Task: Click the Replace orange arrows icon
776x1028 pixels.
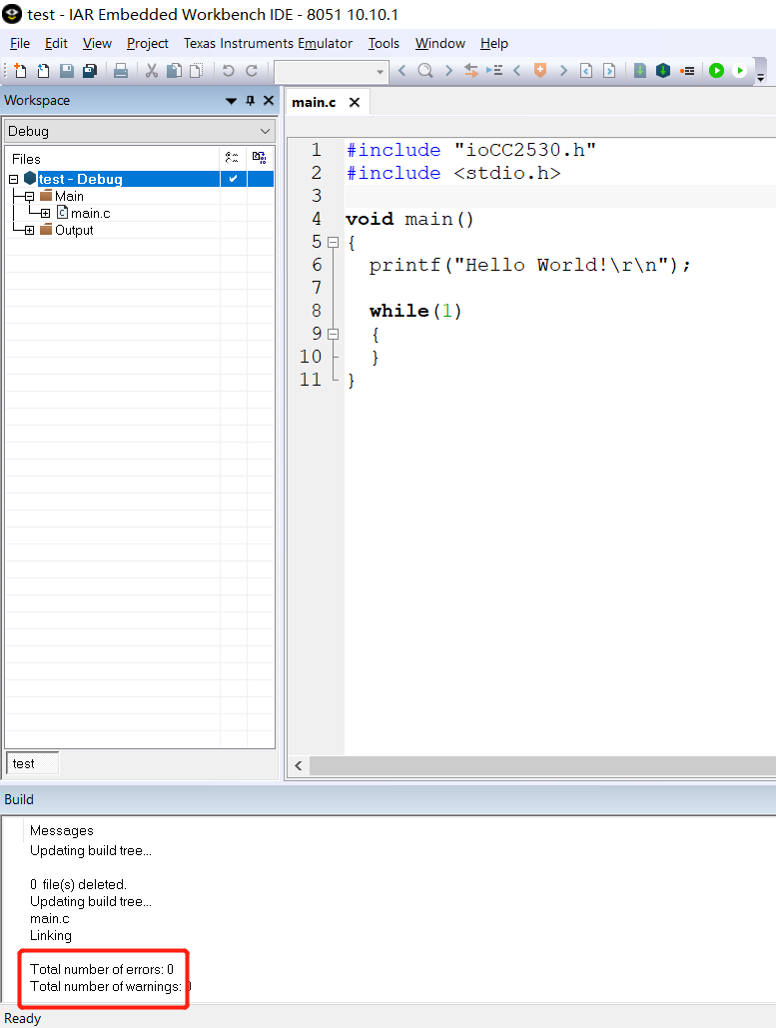Action: 471,70
